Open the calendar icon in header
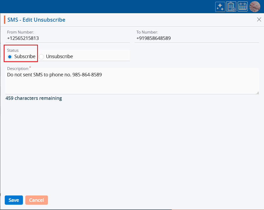 [243, 7]
